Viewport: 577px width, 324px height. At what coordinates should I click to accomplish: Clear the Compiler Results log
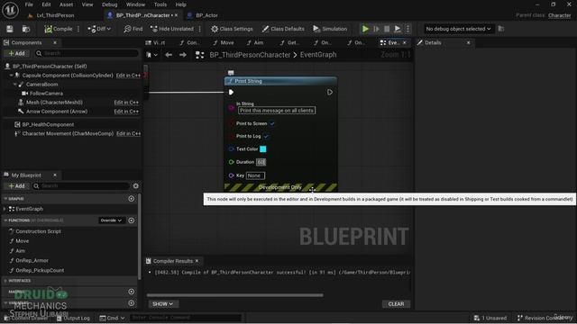click(396, 304)
